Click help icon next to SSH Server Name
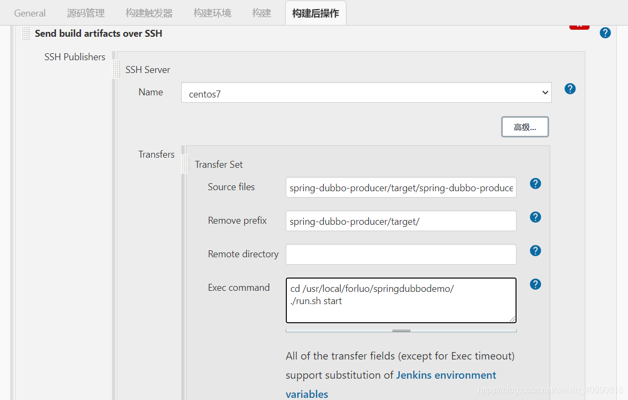628x400 pixels. pyautogui.click(x=570, y=89)
